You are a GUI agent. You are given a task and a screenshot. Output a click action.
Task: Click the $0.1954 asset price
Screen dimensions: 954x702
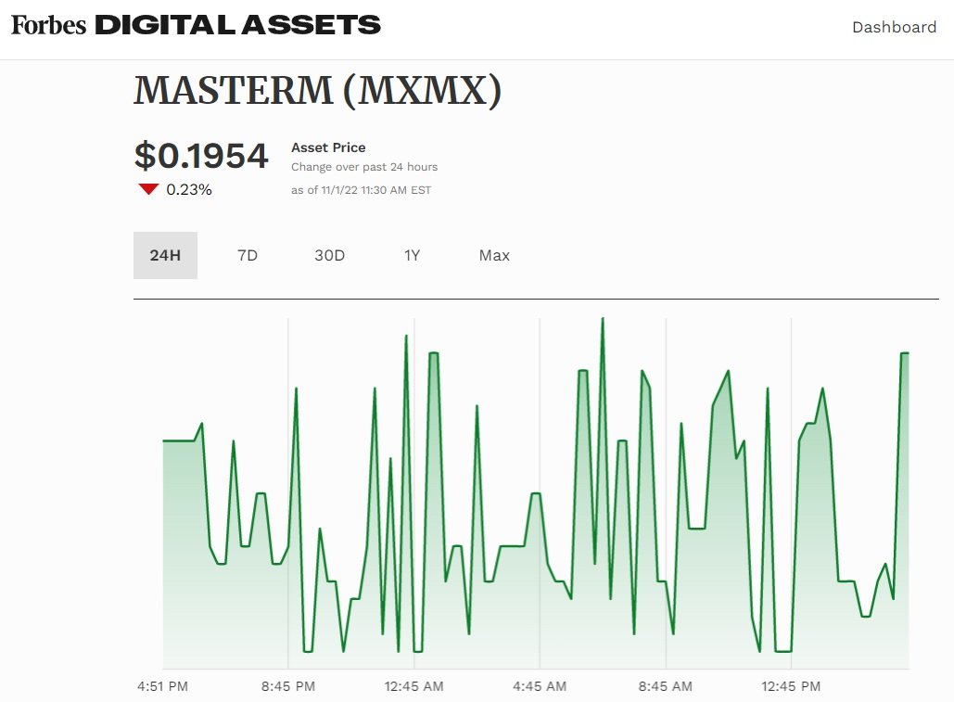(x=201, y=156)
